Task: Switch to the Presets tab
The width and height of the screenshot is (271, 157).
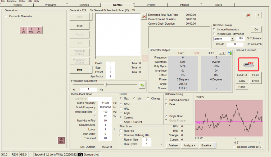Action: [x=17, y=5]
